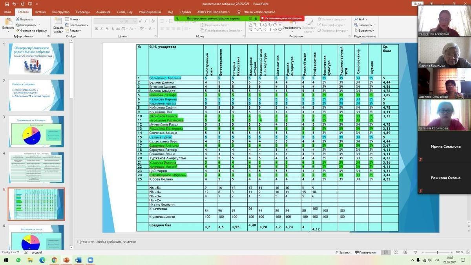Viewport: 471px width, 265px height.
Task: Switch to Normal view in status bar
Action: click(387, 252)
